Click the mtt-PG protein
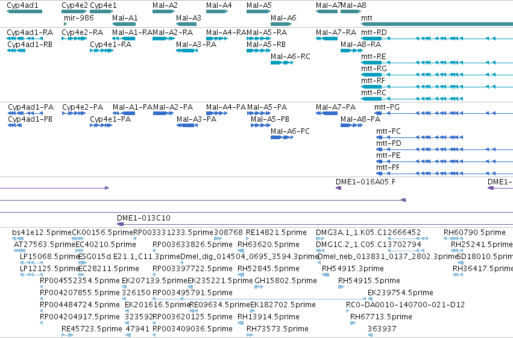Image resolution: width=513 pixels, height=338 pixels. 444,113
